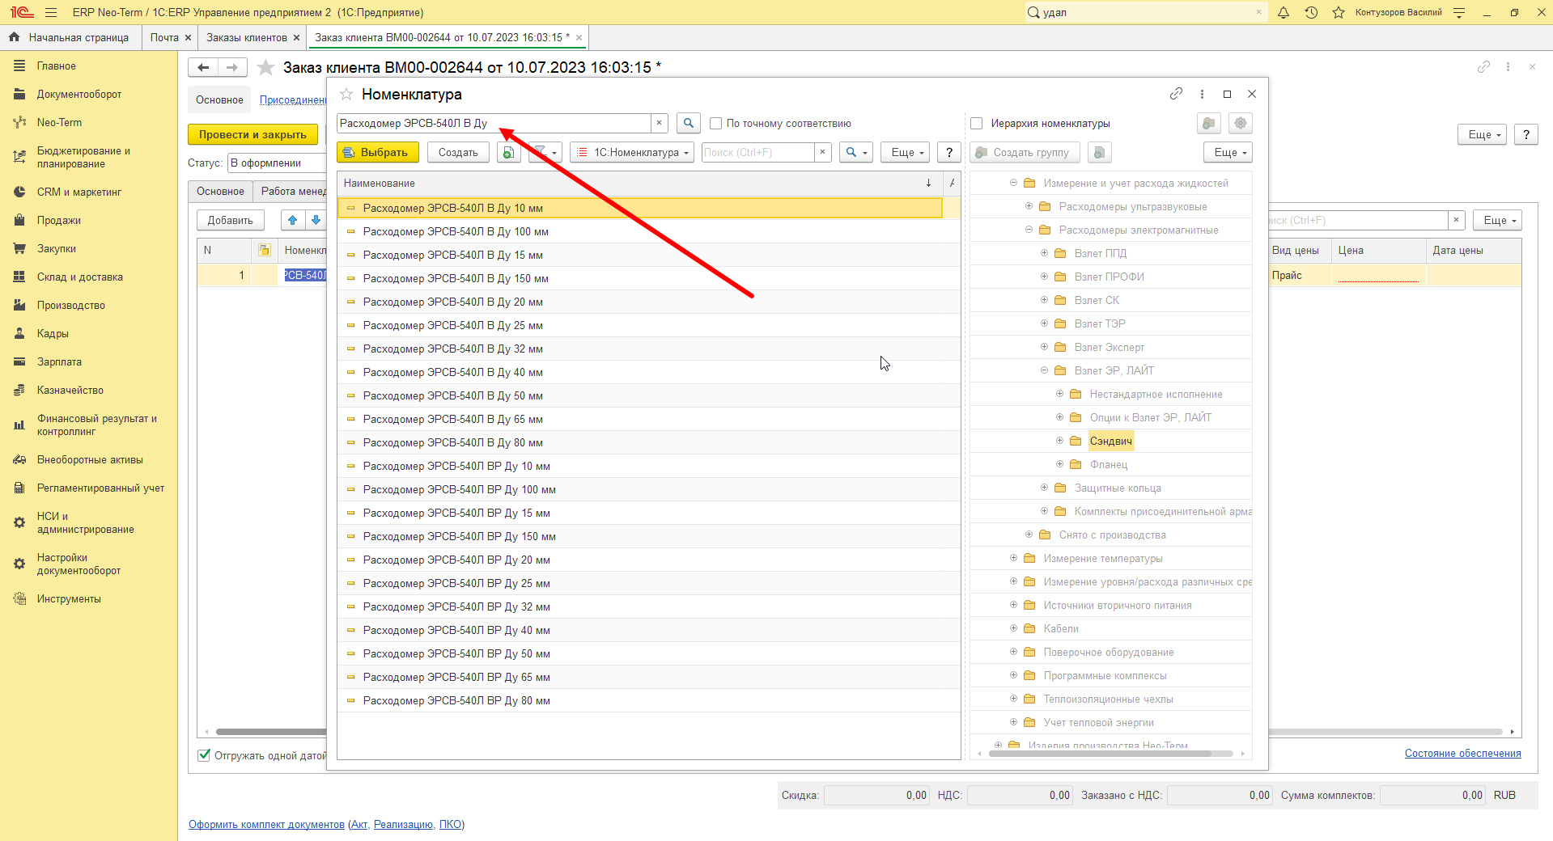Click the Создать button
This screenshot has height=841, width=1553.
pos(458,152)
